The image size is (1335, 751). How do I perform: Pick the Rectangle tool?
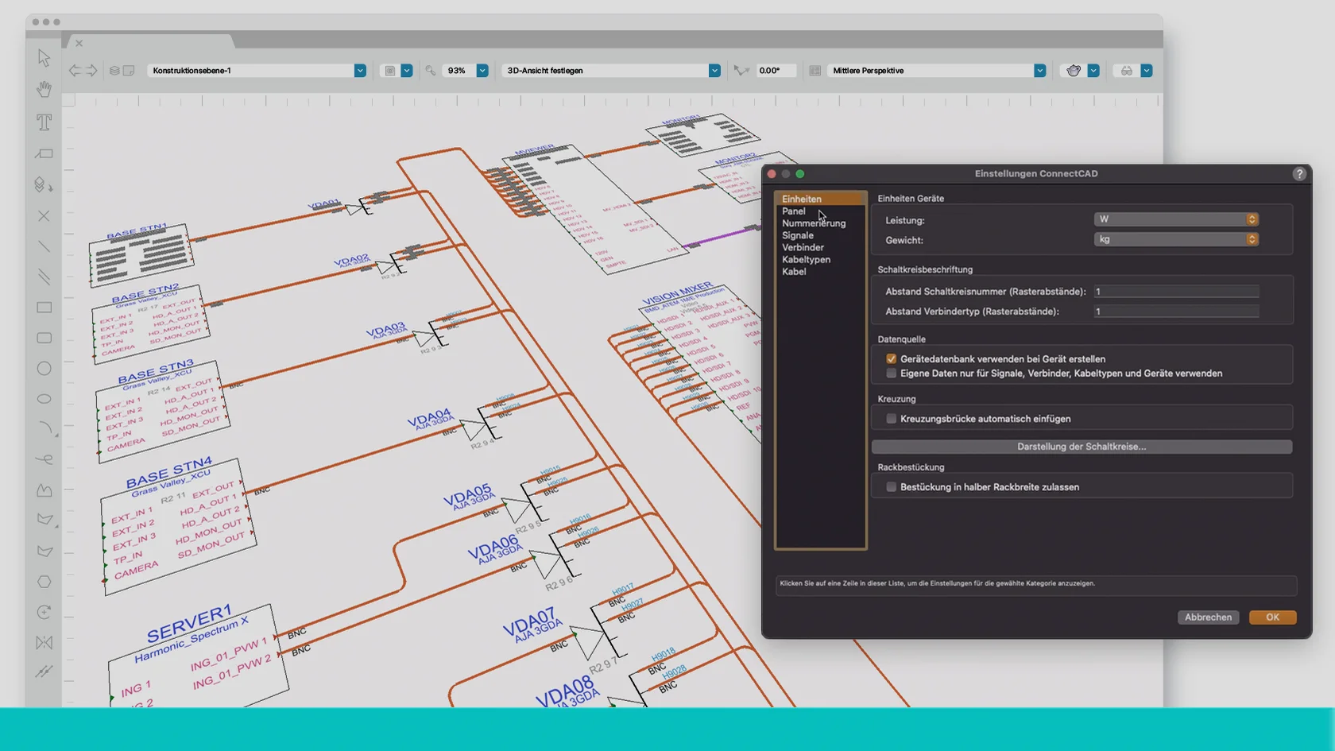click(x=44, y=308)
